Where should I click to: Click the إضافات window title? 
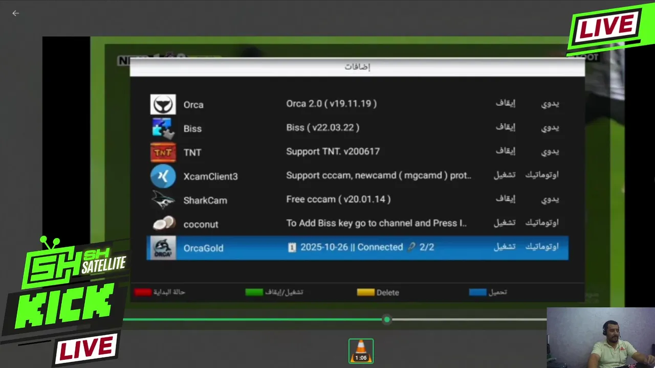[357, 67]
